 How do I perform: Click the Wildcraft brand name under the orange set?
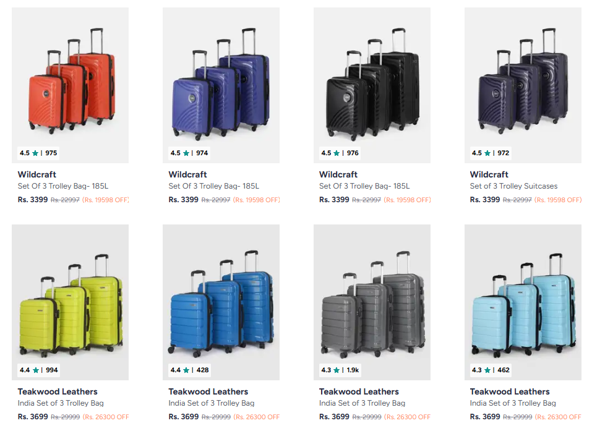37,174
